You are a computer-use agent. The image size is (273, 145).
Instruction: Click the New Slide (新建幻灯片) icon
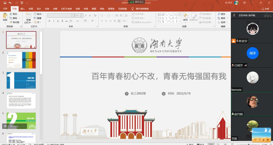(28, 16)
